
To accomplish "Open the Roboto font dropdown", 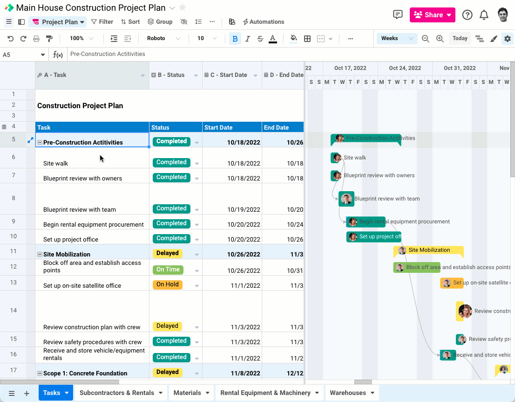I will pyautogui.click(x=163, y=39).
